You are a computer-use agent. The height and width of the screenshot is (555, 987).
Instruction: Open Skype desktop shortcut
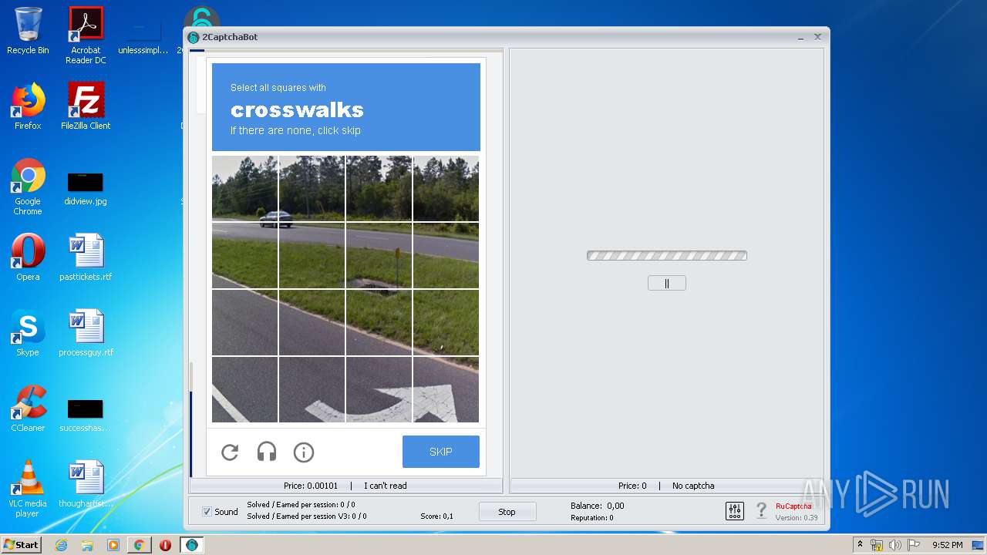[x=28, y=333]
